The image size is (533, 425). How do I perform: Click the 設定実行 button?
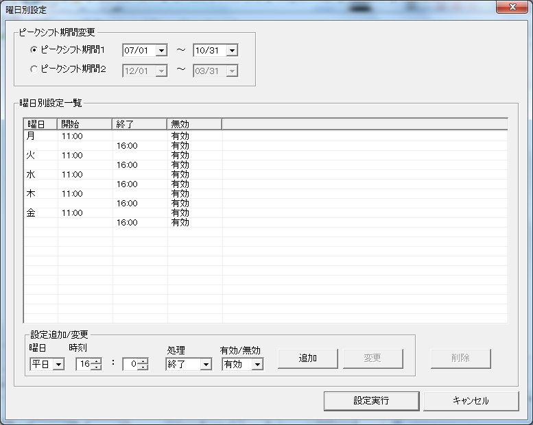(372, 401)
